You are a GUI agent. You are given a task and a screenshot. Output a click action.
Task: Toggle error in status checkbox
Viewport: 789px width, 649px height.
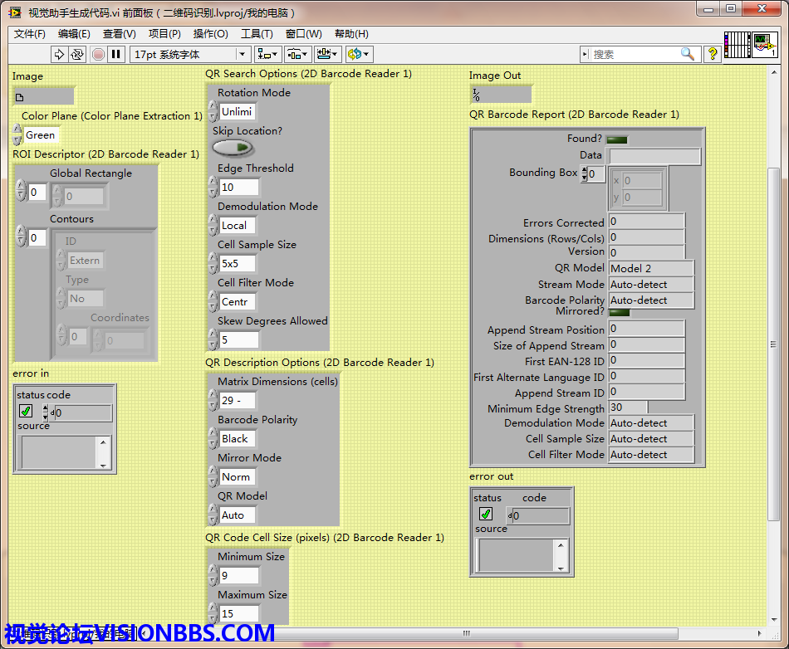pos(26,412)
